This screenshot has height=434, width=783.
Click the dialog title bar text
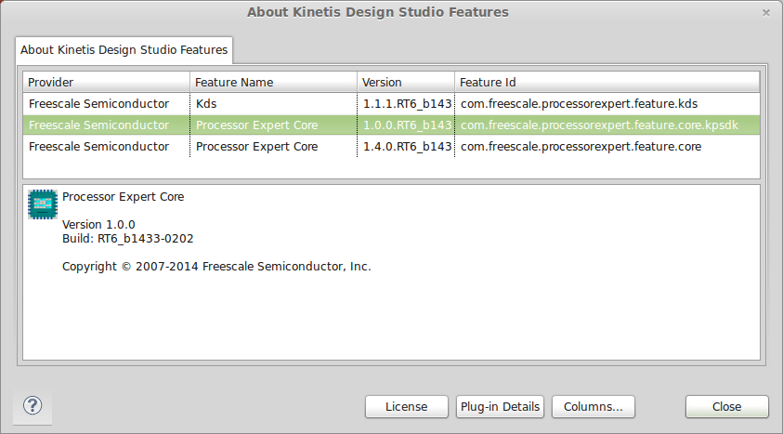click(x=377, y=12)
